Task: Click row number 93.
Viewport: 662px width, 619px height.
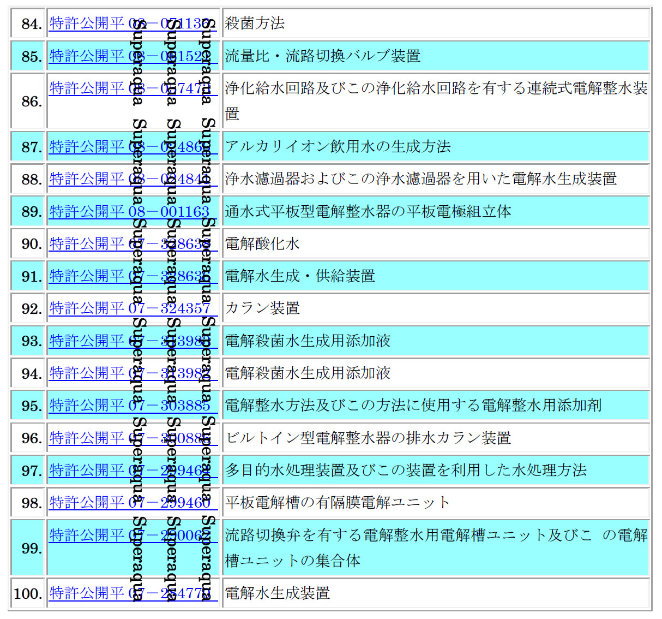Action: (32, 341)
